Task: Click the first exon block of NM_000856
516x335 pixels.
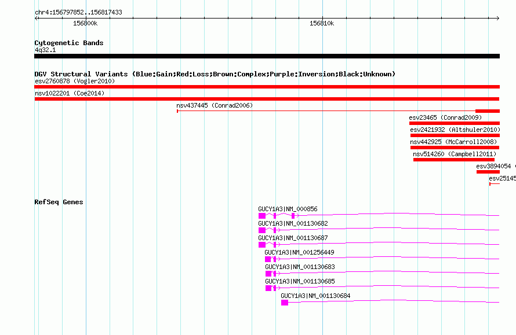Action: click(262, 216)
